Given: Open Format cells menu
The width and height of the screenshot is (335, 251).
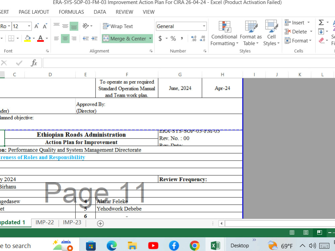Looking at the screenshot, I should click(298, 40).
